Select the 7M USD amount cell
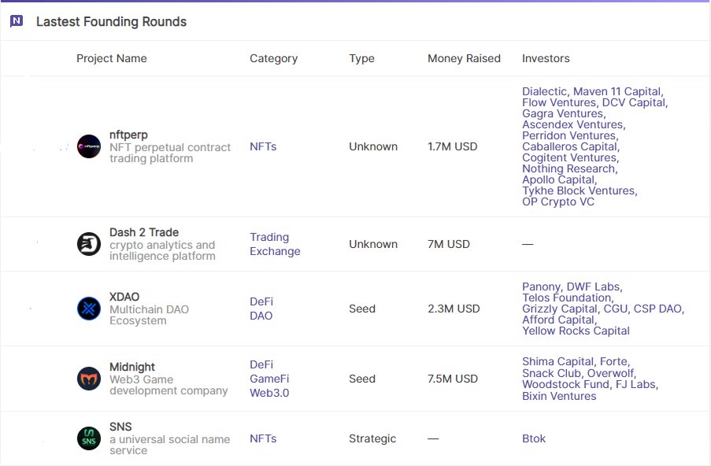Screen dimensions: 711x466 tap(449, 244)
